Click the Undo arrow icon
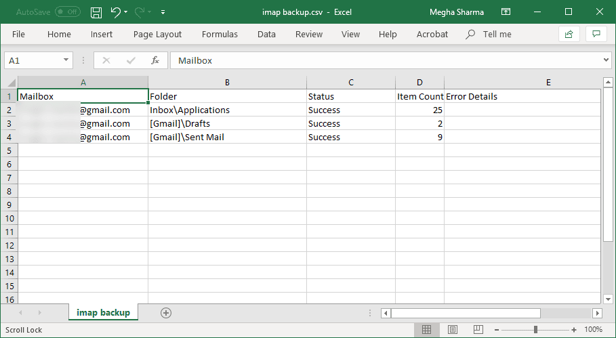Image resolution: width=616 pixels, height=338 pixels. [116, 12]
